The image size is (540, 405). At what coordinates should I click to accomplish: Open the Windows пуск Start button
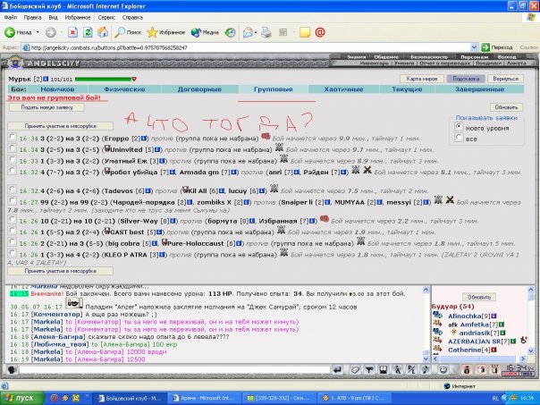[22, 398]
